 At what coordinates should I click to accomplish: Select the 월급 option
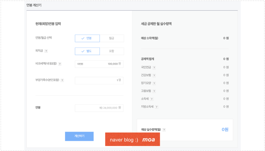[x=112, y=38]
